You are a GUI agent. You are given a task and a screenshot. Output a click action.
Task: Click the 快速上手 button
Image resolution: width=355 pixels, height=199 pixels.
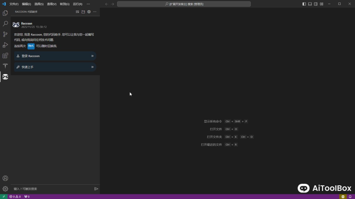(55, 67)
